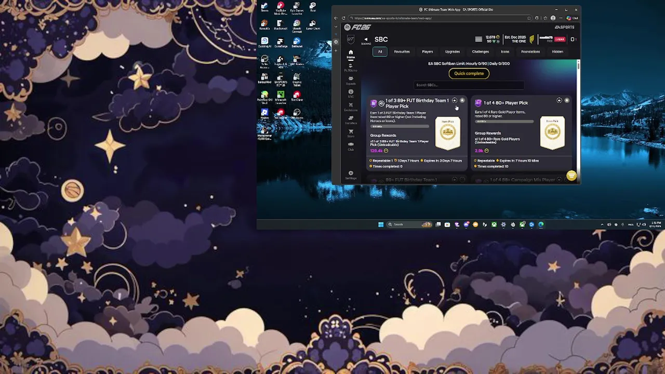Viewport: 665px width, 374px height.
Task: Open the Squads sidebar item
Action: click(x=351, y=81)
